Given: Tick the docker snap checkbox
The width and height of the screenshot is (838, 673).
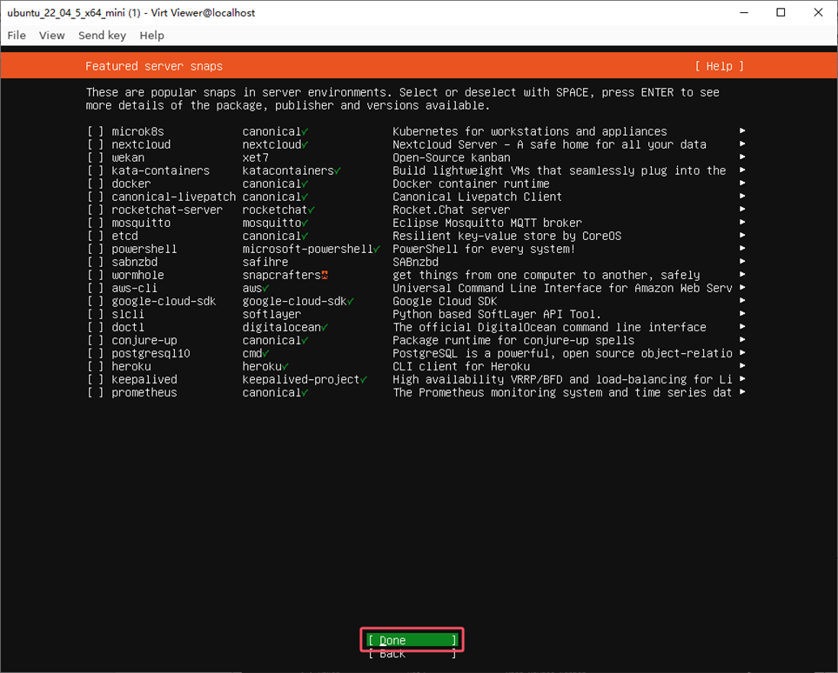Looking at the screenshot, I should pyautogui.click(x=95, y=183).
